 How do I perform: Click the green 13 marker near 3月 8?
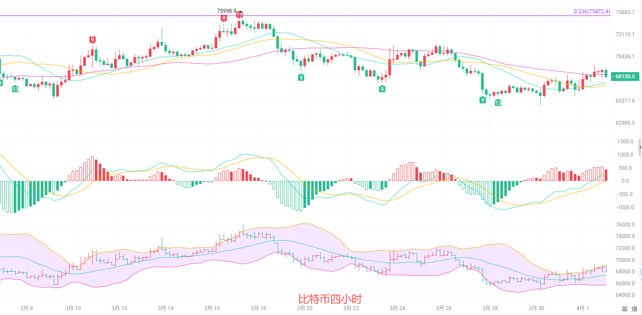(15, 89)
